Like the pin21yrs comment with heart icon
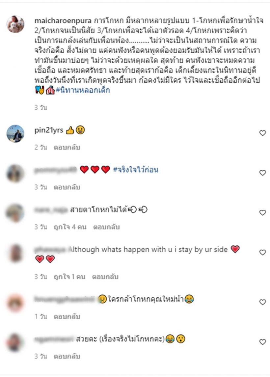 pos(262,133)
